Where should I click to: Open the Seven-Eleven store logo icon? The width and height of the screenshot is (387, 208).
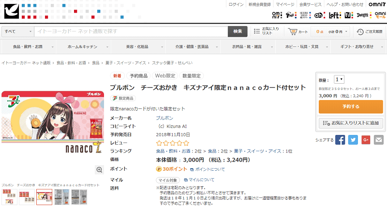(349, 15)
